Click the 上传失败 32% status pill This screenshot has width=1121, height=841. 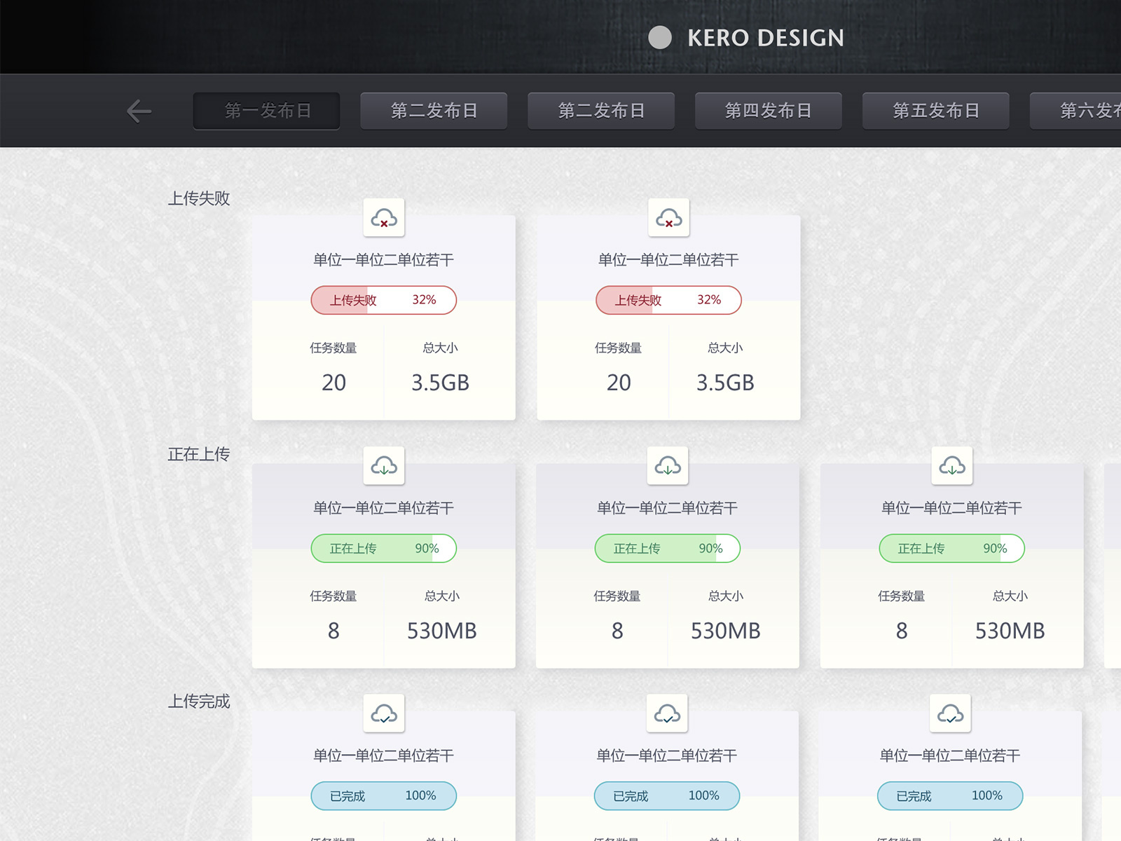pyautogui.click(x=383, y=300)
